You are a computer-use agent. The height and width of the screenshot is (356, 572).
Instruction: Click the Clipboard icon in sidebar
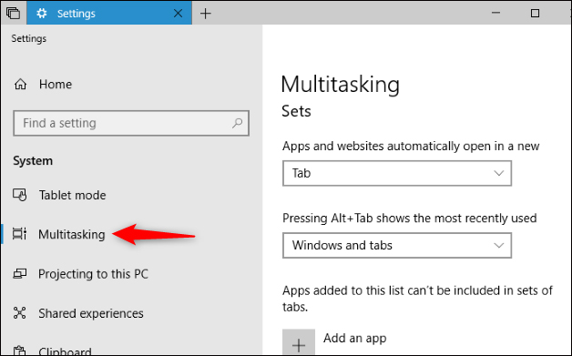point(20,351)
